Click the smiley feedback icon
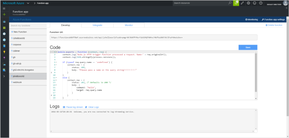The image size is (289, 138). click(x=255, y=3)
